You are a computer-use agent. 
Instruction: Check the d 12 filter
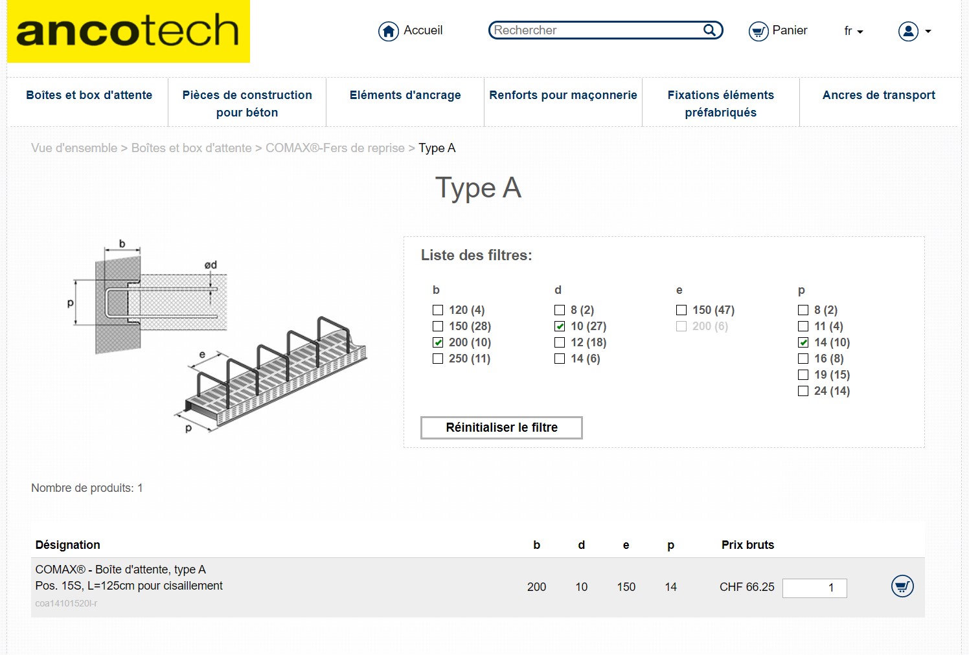(560, 342)
